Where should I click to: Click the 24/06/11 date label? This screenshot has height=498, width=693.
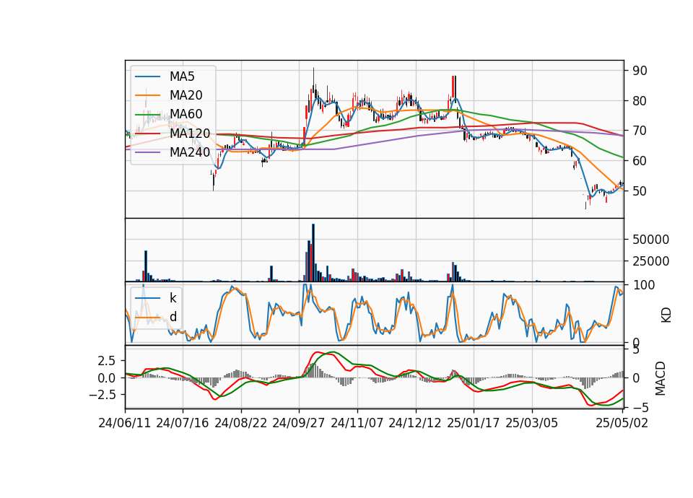(x=125, y=423)
